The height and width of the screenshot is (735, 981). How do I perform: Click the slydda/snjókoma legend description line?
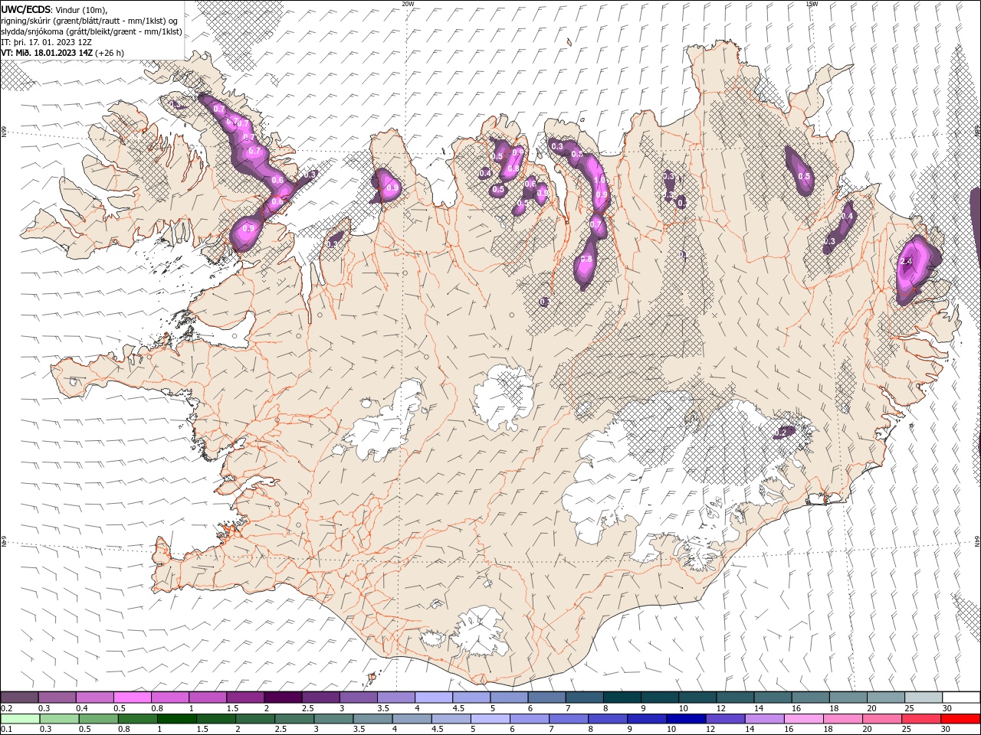[x=91, y=31]
